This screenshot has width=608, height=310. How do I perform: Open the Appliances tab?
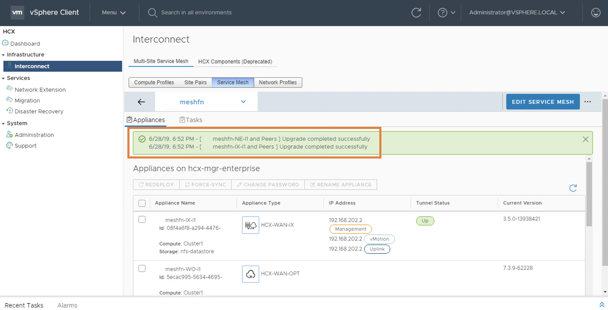(x=146, y=120)
